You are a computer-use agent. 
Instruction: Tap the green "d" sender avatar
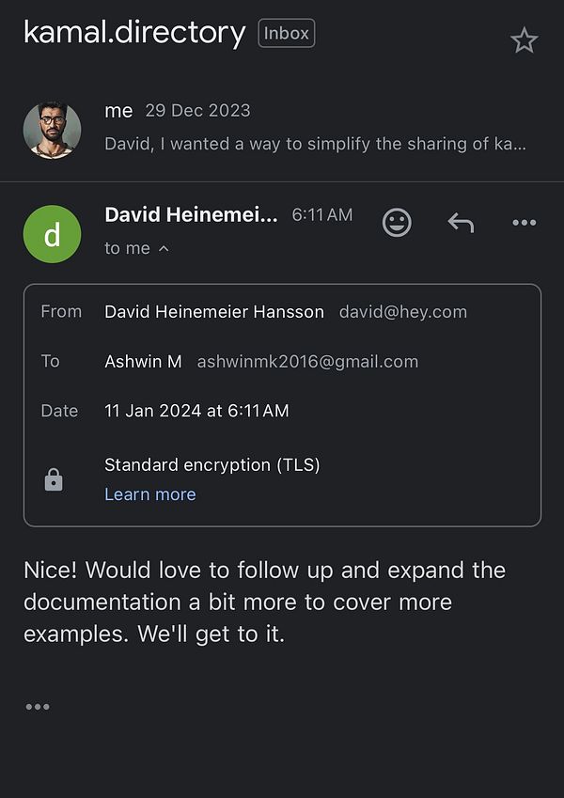pyautogui.click(x=52, y=234)
